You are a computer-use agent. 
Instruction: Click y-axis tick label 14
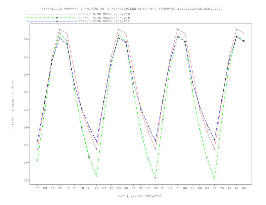(x=26, y=163)
